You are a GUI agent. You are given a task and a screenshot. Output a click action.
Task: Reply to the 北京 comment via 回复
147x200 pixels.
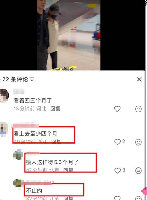click(x=68, y=170)
